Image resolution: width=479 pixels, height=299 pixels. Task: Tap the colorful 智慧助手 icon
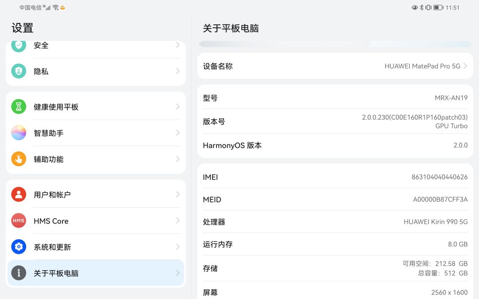[19, 133]
